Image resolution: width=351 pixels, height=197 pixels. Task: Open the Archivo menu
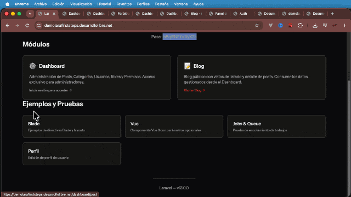pos(40,4)
